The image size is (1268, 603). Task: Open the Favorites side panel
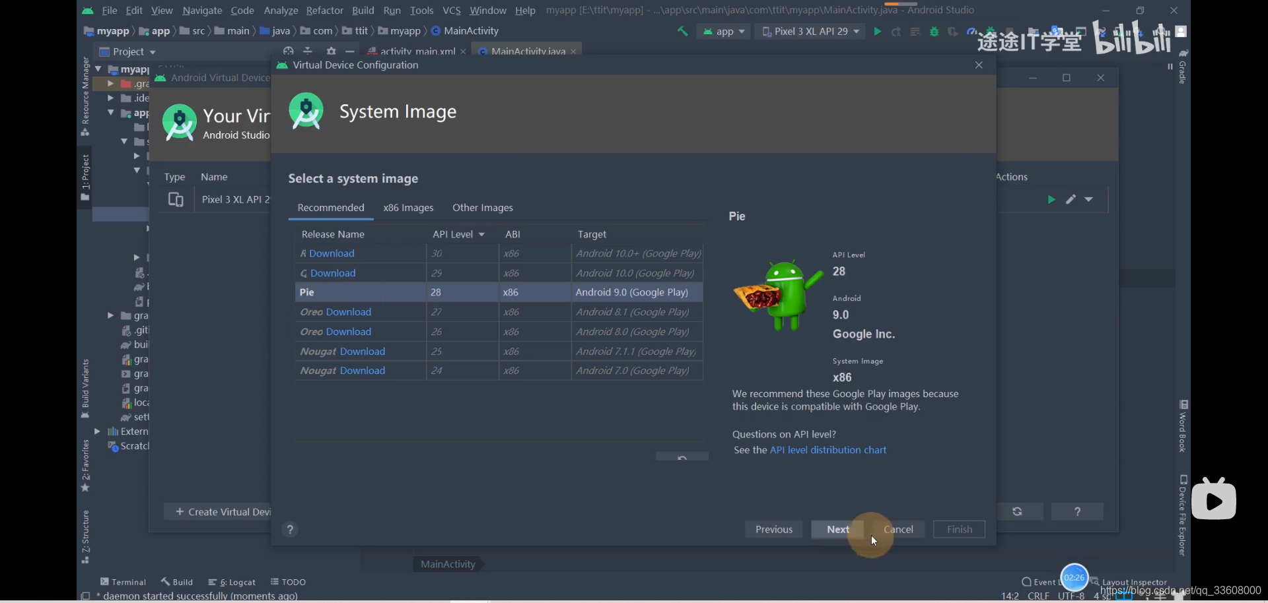(85, 466)
